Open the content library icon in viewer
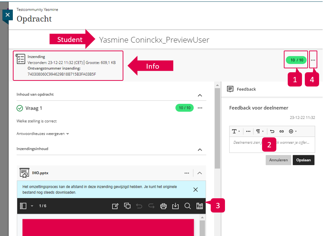The height and width of the screenshot is (236, 333). point(200,206)
